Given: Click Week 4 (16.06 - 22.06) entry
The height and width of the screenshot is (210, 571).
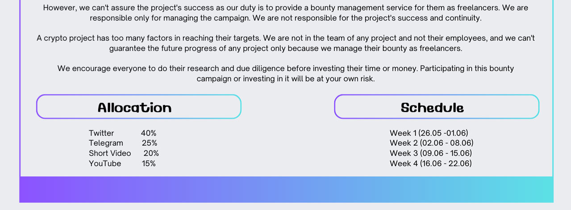Looking at the screenshot, I should pyautogui.click(x=431, y=164).
